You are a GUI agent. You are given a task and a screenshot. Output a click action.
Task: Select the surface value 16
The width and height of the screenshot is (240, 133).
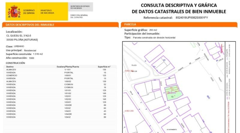[105, 87]
